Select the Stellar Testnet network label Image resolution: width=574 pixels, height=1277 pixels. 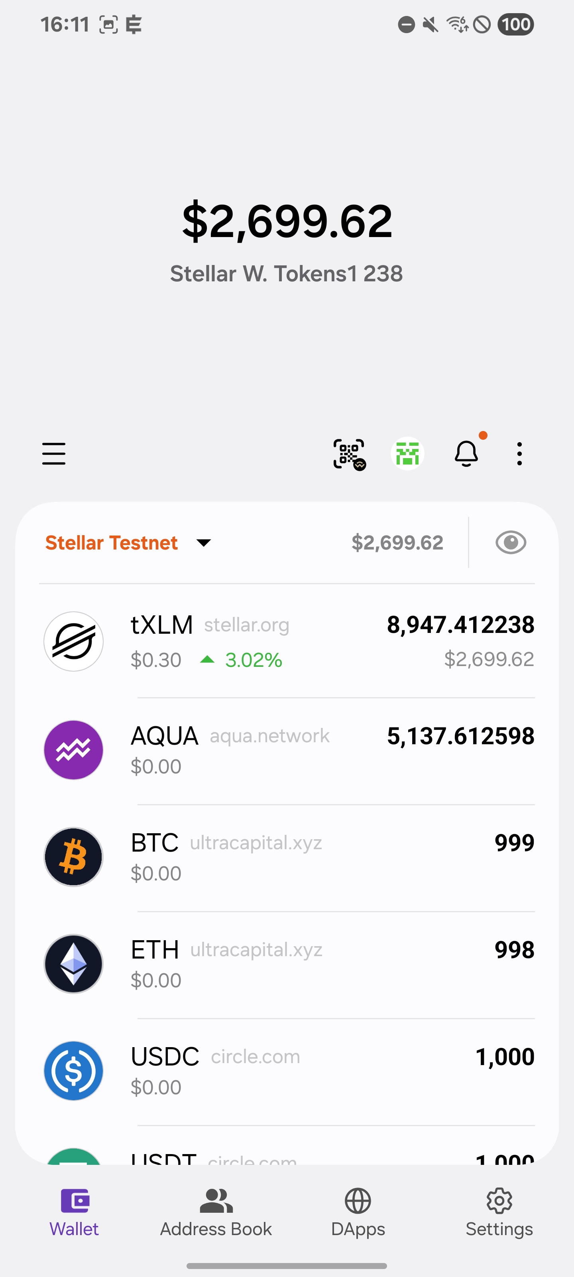tap(112, 542)
